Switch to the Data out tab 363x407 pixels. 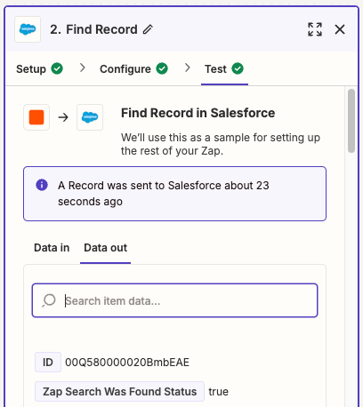click(106, 248)
